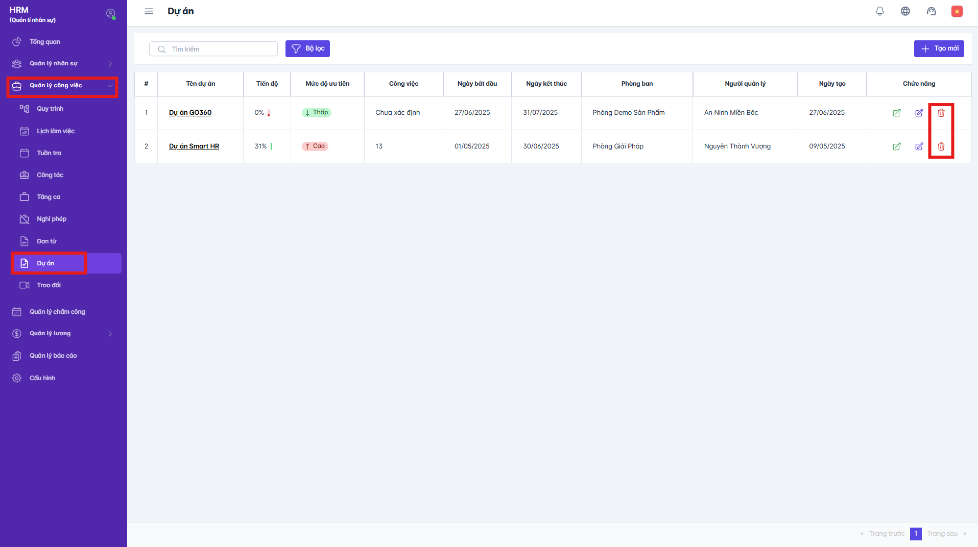
Task: Click the user profile avatar icon in sidebar
Action: [110, 14]
